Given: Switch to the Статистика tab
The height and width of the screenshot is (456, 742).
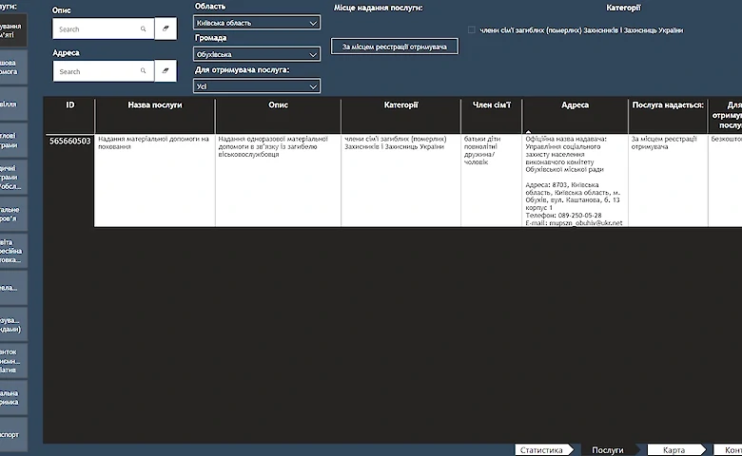Looking at the screenshot, I should 544,450.
